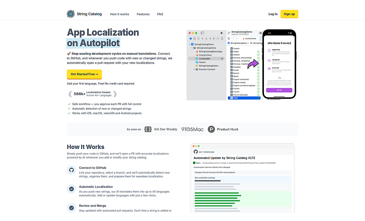Select the ContentView editor tab in Xcode
Viewport: 365px width, 221px height.
click(250, 38)
